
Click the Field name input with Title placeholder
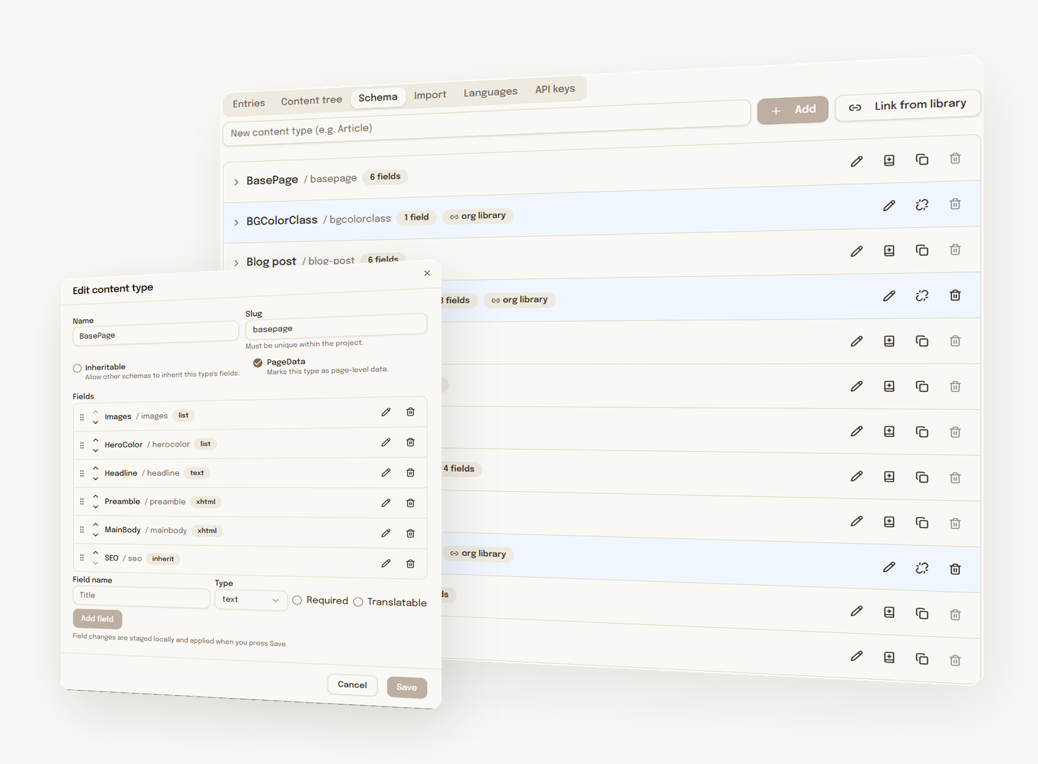pos(141,596)
